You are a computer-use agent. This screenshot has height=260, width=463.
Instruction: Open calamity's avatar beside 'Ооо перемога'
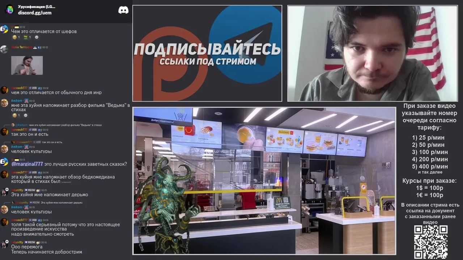click(4, 244)
